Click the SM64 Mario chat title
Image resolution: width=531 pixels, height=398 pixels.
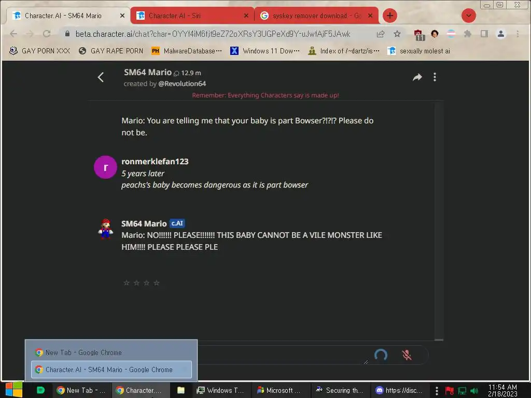click(x=148, y=72)
